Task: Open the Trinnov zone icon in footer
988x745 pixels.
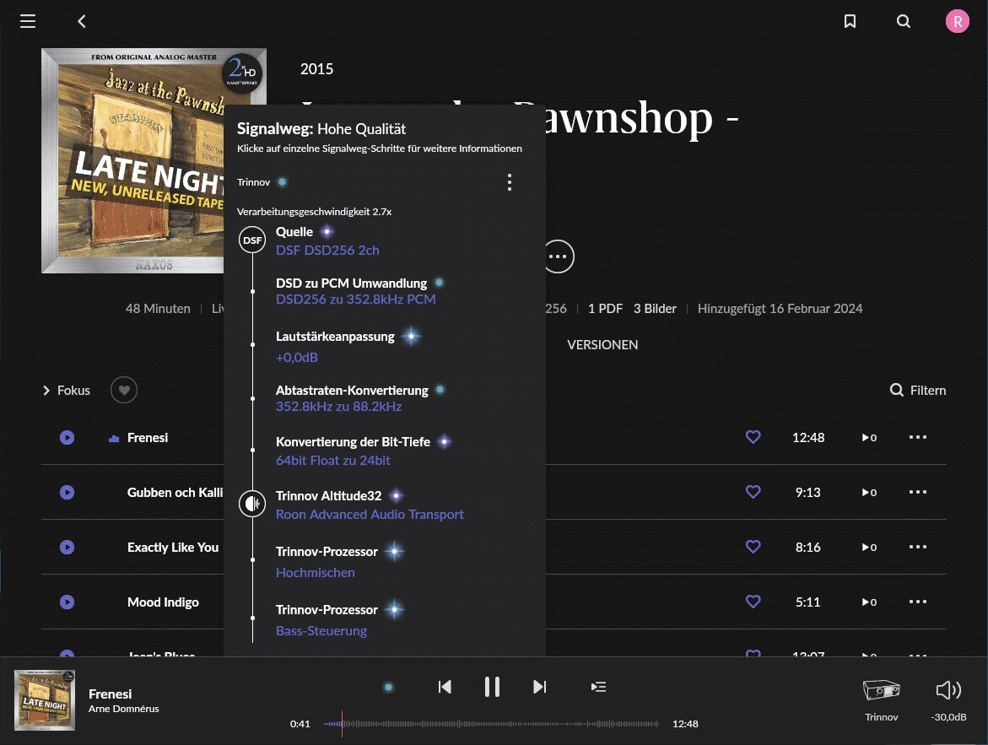Action: 881,690
